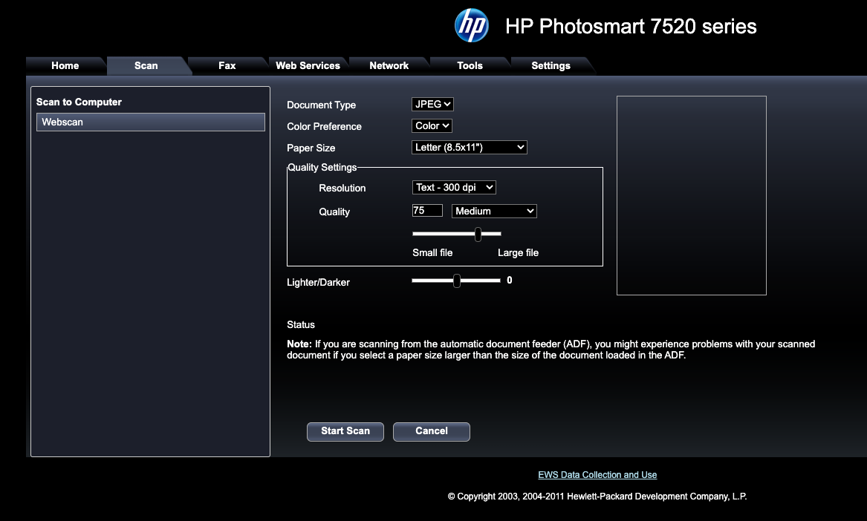Go to the Web Services tab
This screenshot has height=521, width=867.
tap(308, 65)
